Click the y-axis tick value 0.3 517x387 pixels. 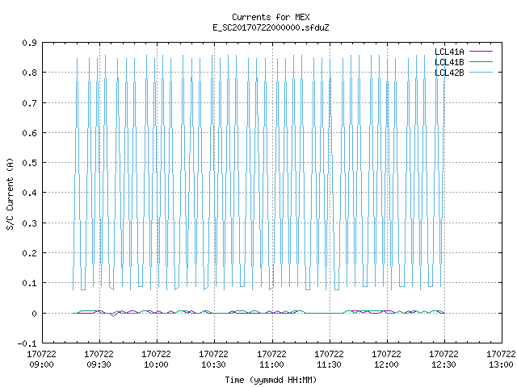click(29, 223)
